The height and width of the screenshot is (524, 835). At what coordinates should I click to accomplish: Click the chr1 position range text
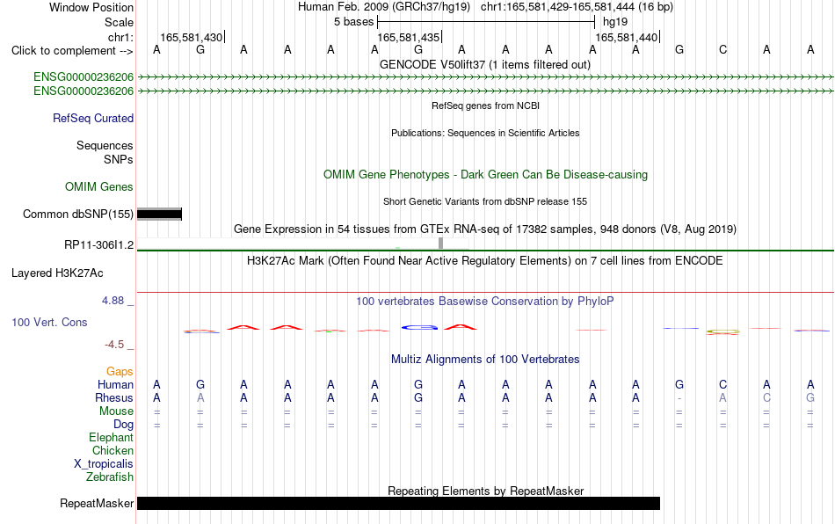(x=577, y=7)
